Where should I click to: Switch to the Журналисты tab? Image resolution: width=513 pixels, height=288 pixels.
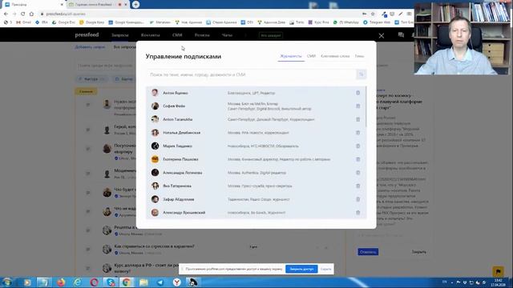point(290,56)
